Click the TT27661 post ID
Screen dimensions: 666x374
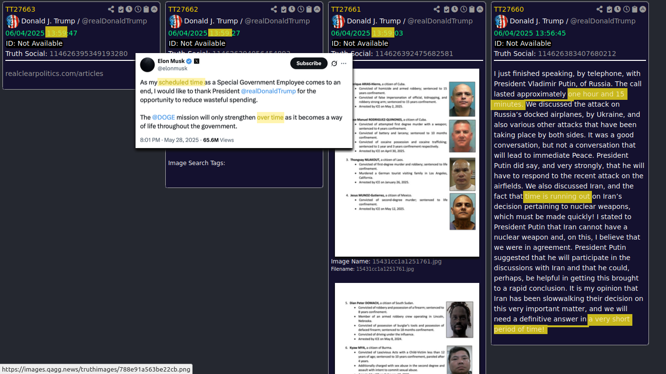coord(346,9)
